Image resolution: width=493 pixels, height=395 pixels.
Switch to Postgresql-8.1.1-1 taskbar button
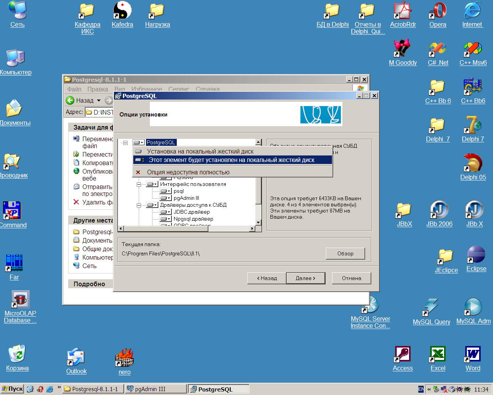click(93, 389)
